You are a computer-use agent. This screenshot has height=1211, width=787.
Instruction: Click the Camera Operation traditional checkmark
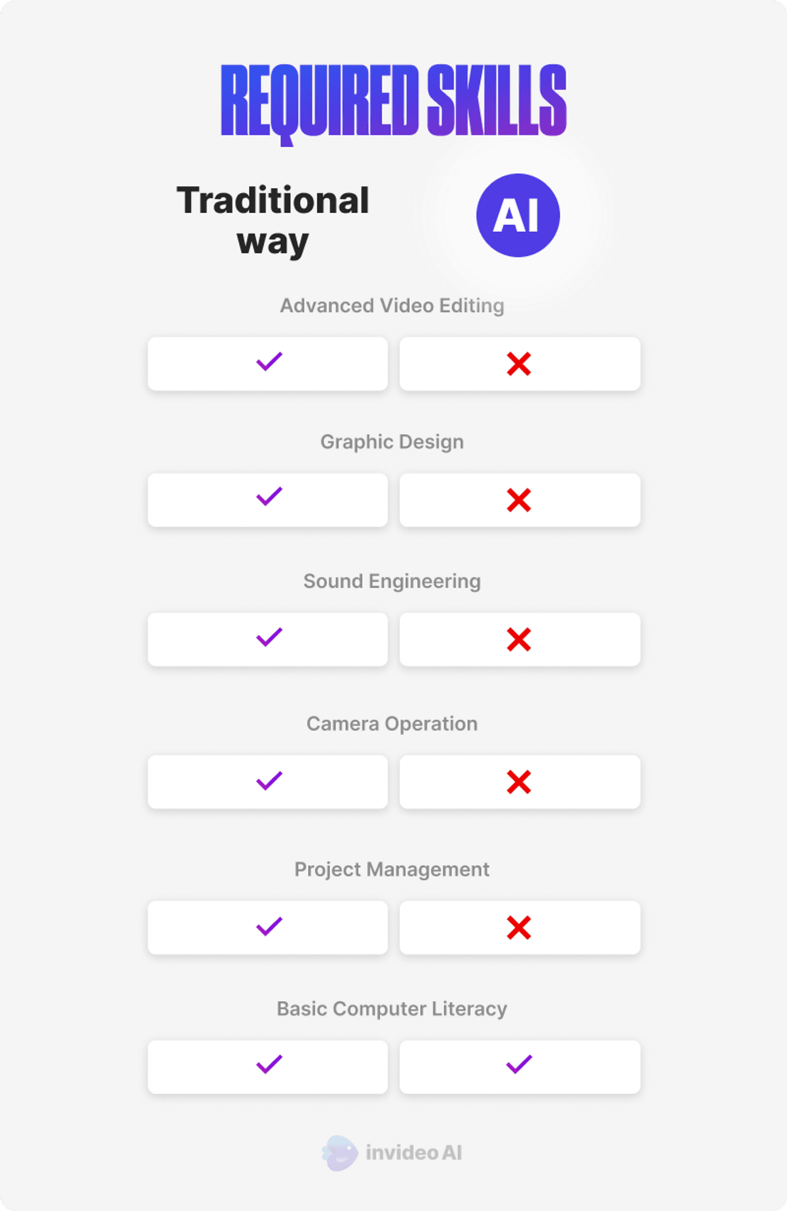coord(269,781)
